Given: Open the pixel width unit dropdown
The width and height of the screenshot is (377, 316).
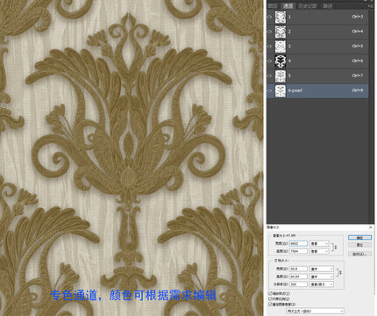Looking at the screenshot, I should click(x=319, y=243).
